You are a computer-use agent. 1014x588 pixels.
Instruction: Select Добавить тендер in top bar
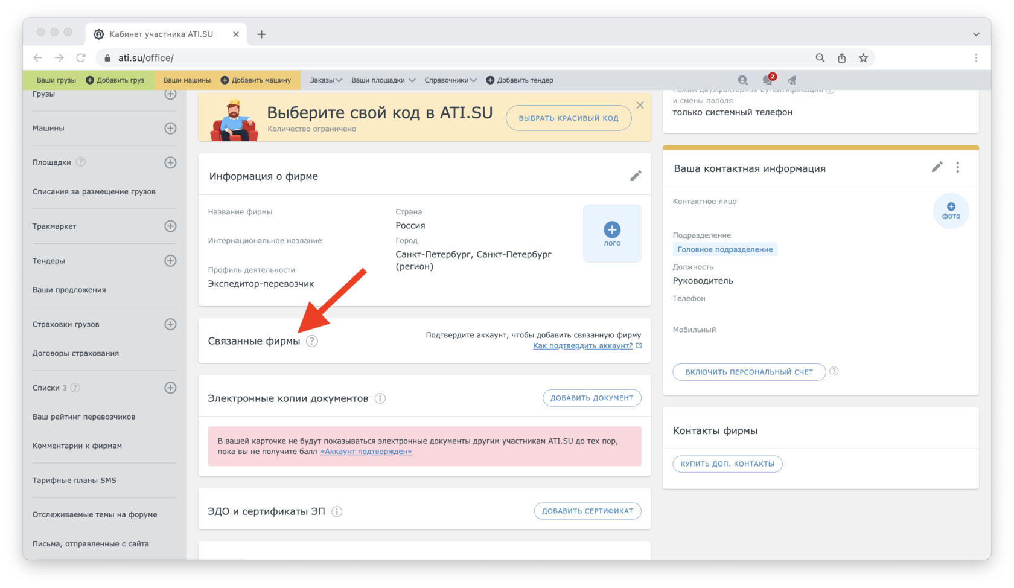[520, 80]
